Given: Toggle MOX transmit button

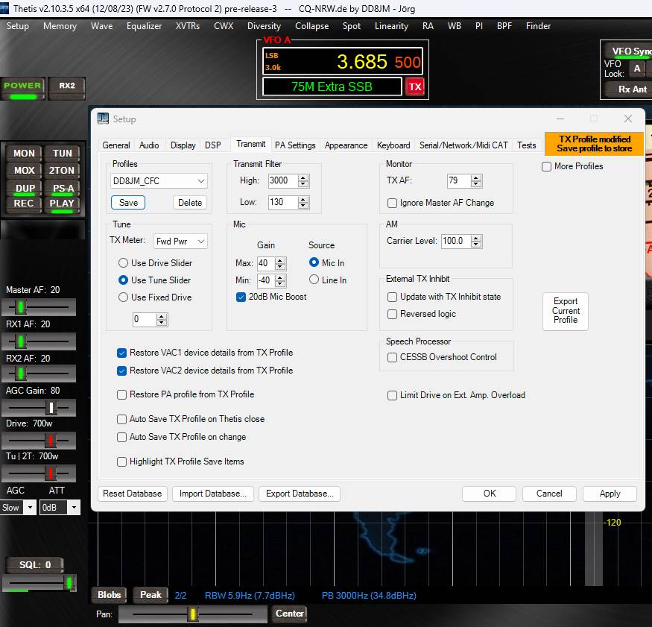Looking at the screenshot, I should pyautogui.click(x=24, y=171).
